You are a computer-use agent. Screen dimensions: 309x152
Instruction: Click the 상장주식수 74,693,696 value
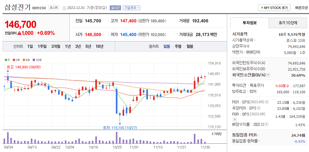[296, 47]
